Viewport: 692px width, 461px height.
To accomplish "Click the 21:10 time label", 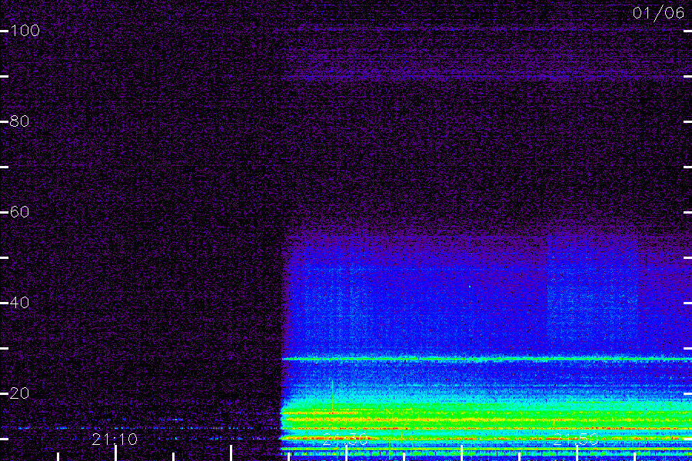I will 115,439.
